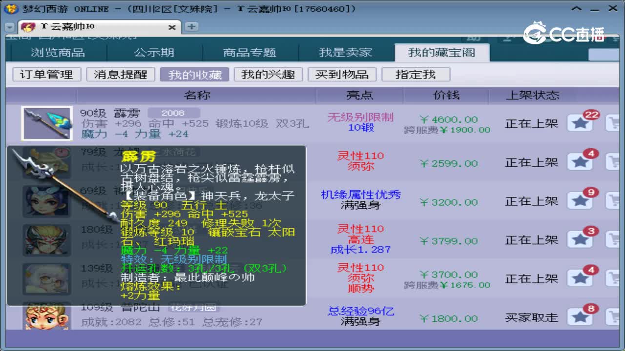The image size is (625, 351).
Task: Click 无级别限制 highlight text
Action: tap(360, 117)
